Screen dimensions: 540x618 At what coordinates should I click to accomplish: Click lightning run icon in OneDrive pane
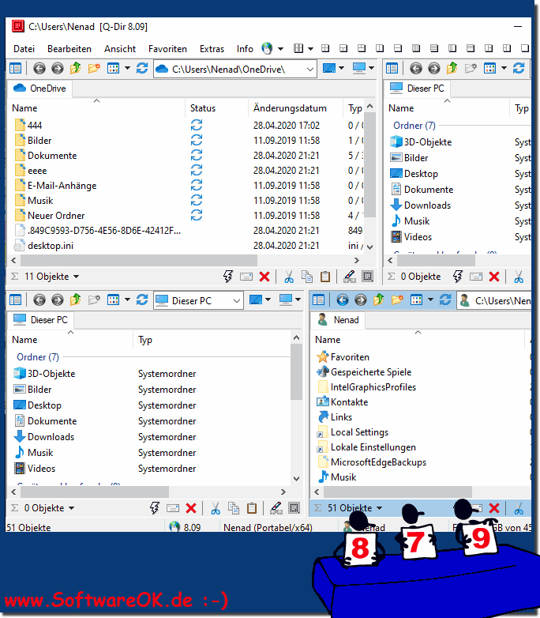227,277
